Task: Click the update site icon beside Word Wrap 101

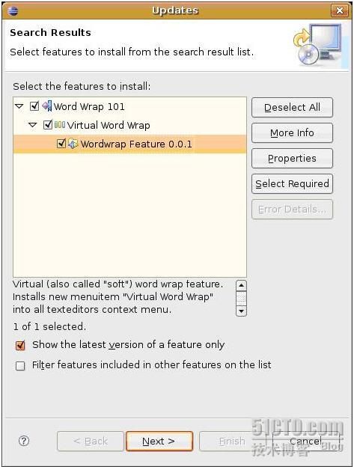Action: pyautogui.click(x=47, y=106)
